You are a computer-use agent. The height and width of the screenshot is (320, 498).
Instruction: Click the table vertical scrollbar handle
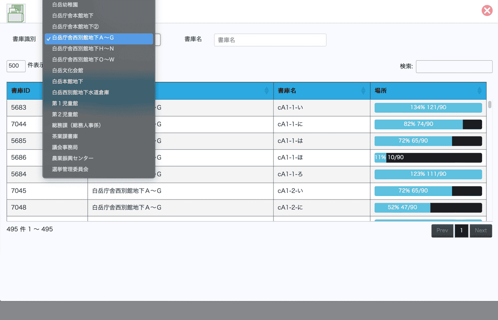[490, 104]
